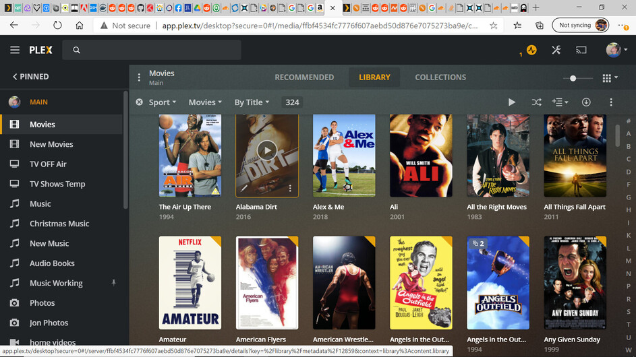Jump to # in alphabet index
Screen dimensions: 636x357
point(629,121)
